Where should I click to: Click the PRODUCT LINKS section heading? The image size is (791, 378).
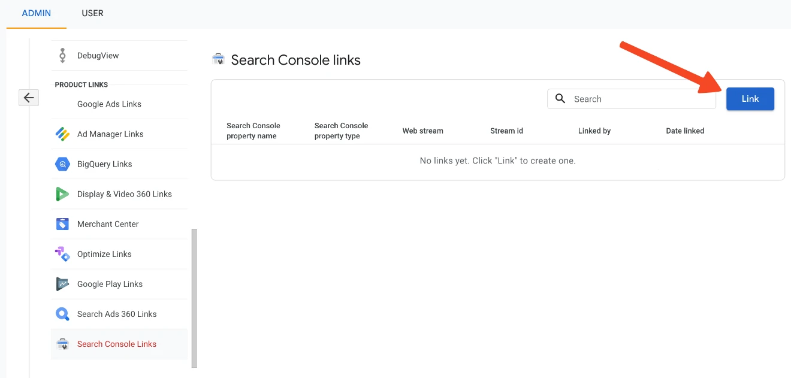click(x=81, y=84)
